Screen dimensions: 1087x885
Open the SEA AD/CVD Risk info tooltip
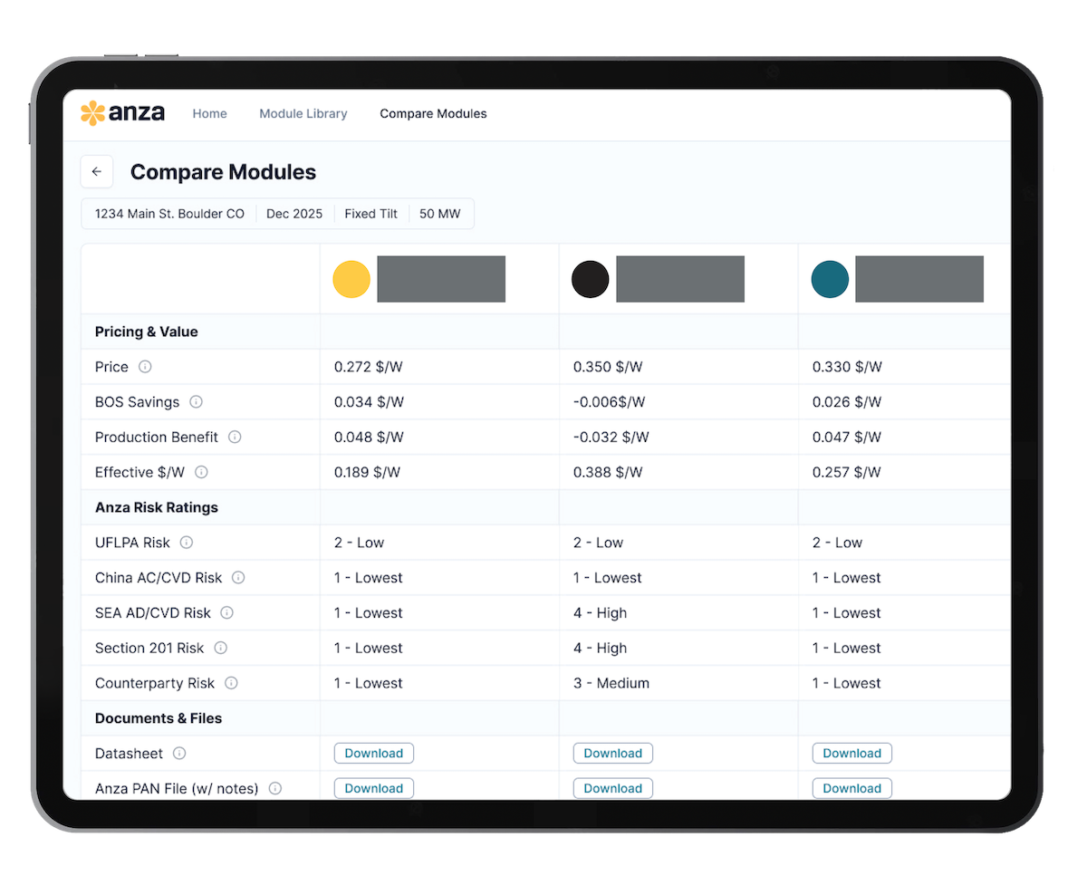pyautogui.click(x=227, y=612)
